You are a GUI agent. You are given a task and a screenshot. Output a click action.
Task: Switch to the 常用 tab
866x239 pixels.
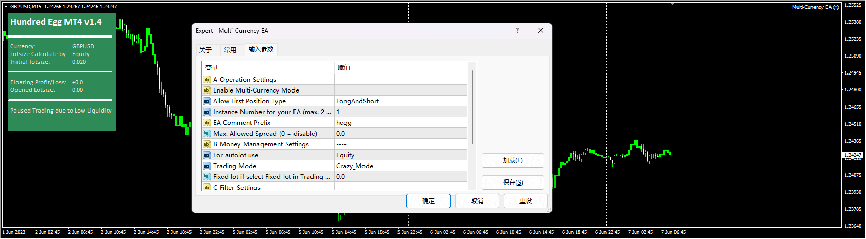coord(230,50)
